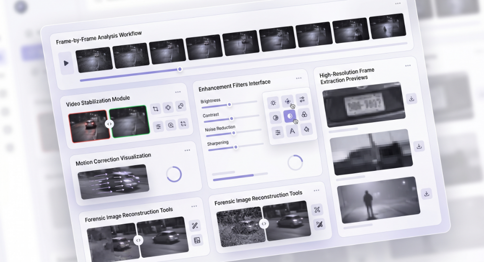
Task: Click the image gallery icon in left Forensic panel
Action: [197, 240]
